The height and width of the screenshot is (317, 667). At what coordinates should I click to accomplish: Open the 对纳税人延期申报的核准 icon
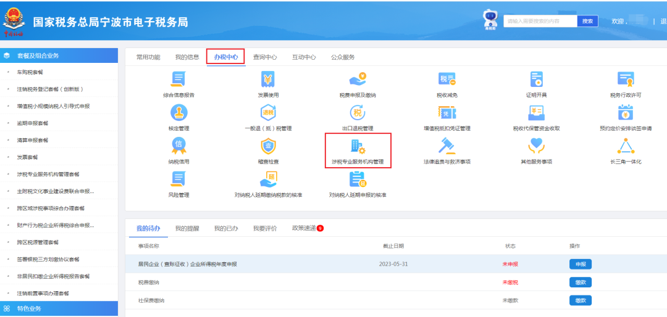tap(358, 179)
